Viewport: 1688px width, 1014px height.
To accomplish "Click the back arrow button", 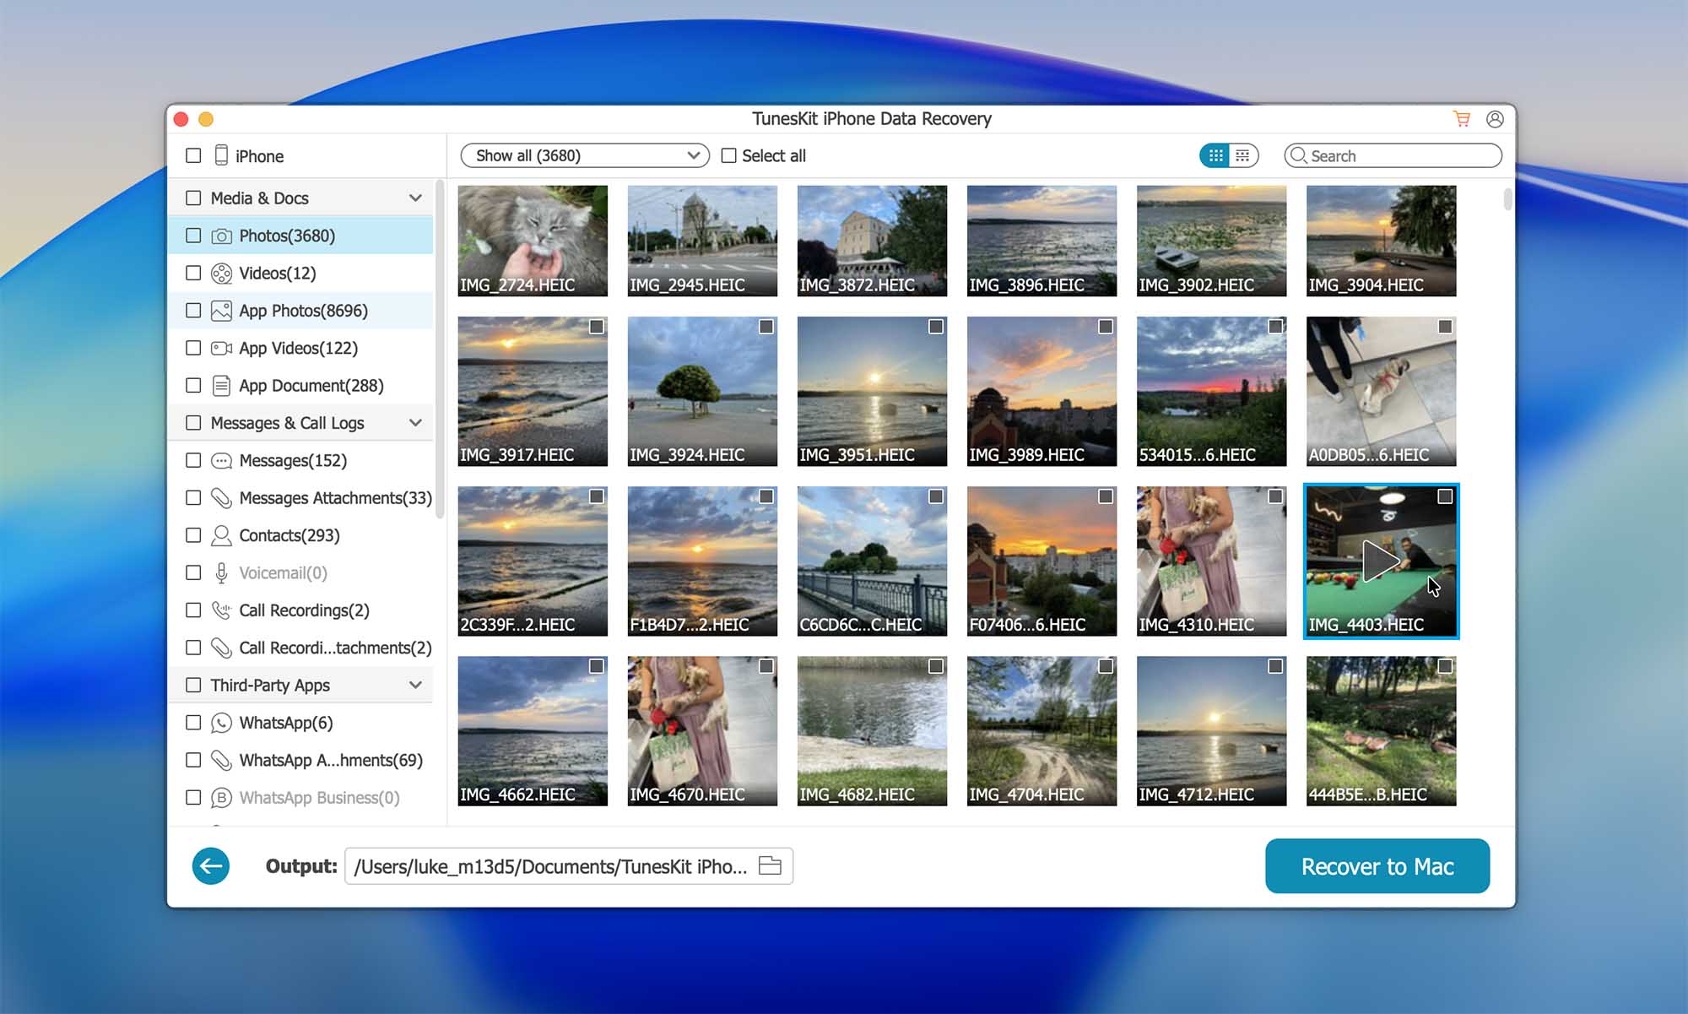I will (x=211, y=866).
